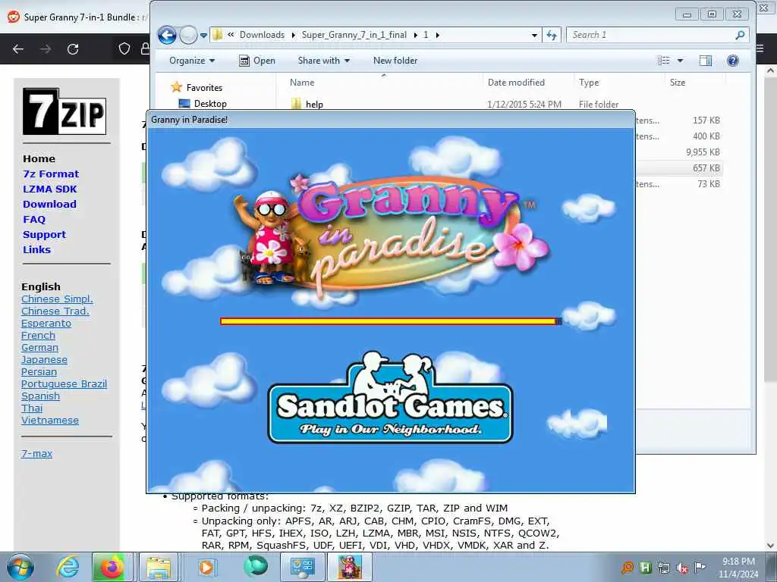Click New folder in Explorer toolbar
Viewport: 777px width, 582px height.
coord(395,61)
